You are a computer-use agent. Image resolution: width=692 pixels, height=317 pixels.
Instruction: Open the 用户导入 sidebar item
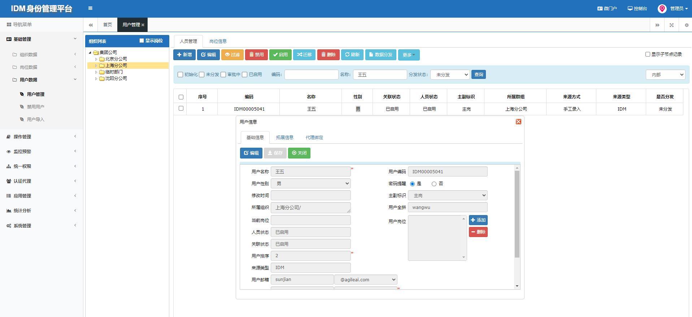click(36, 120)
